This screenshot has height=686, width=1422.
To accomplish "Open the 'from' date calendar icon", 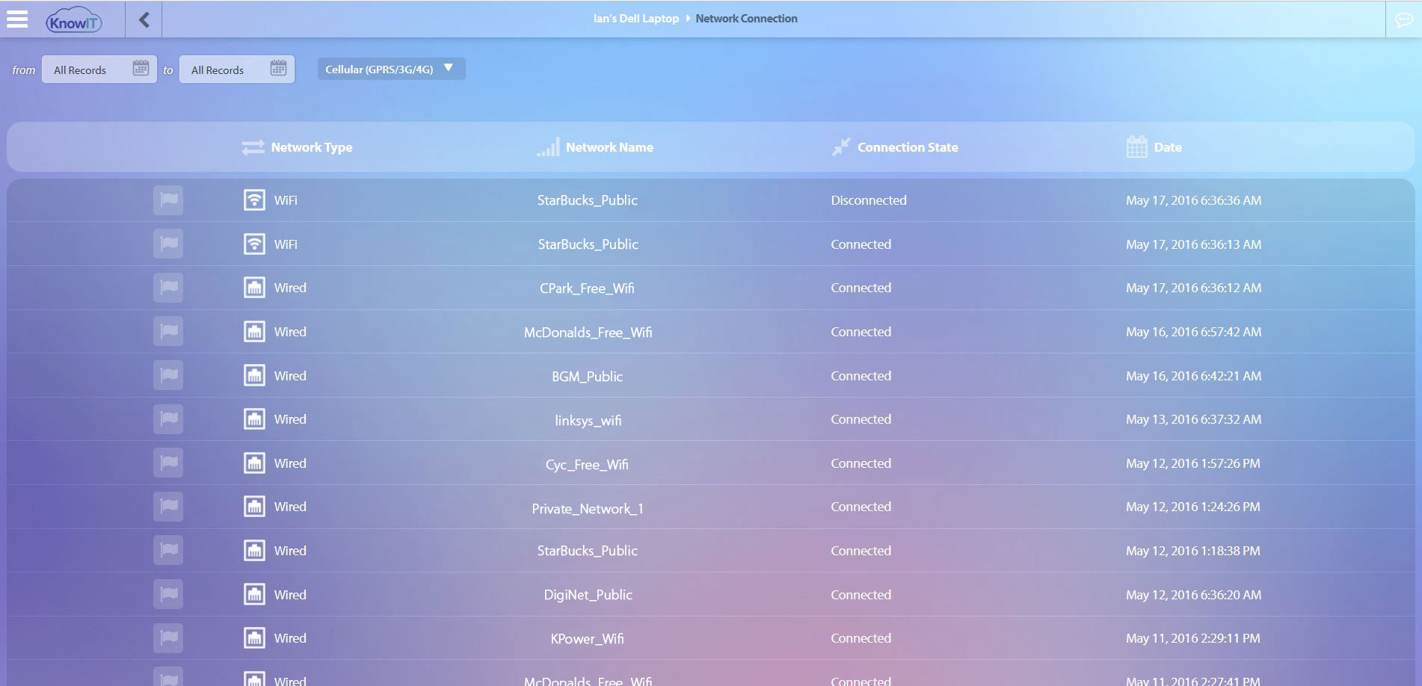I will pyautogui.click(x=141, y=69).
